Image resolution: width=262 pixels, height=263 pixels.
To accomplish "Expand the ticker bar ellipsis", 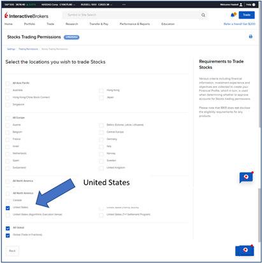I will pyautogui.click(x=124, y=4).
